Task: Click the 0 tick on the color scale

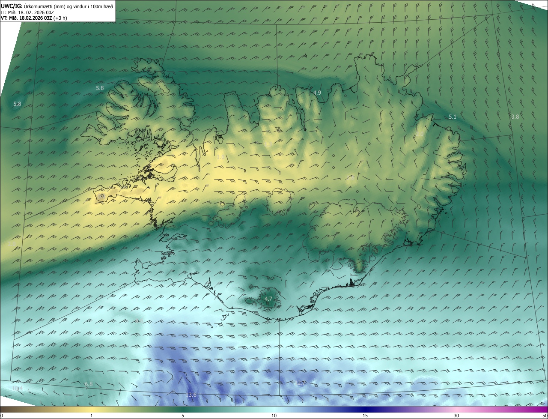Action: [x=2, y=416]
